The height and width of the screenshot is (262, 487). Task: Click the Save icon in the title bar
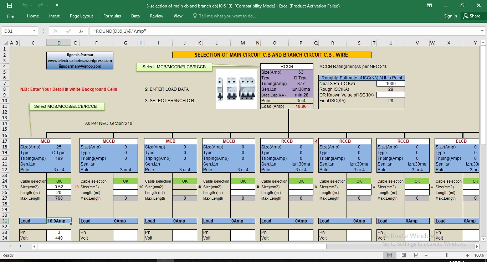point(10,5)
